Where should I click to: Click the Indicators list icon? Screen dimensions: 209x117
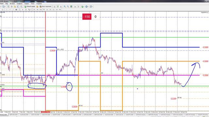[82, 6]
